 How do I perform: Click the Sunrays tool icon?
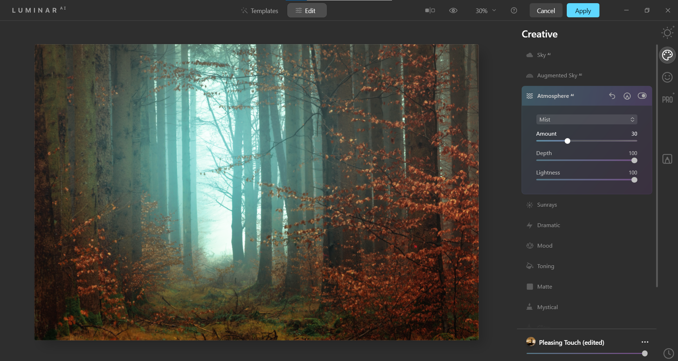[530, 205]
